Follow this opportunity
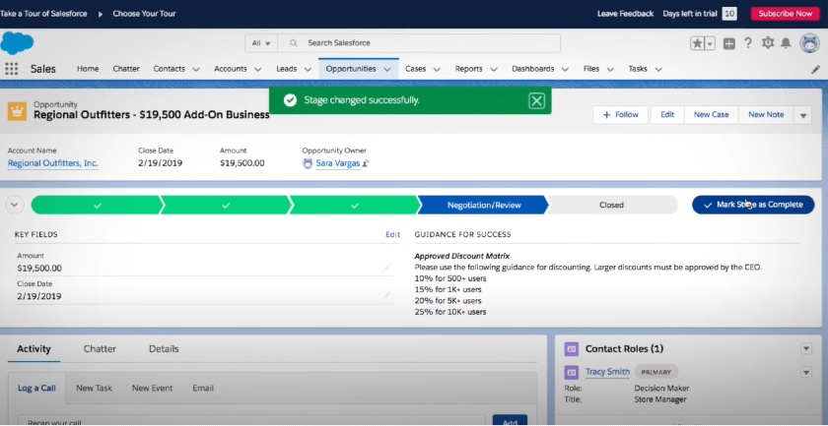Screen dimensions: 828x426 tap(620, 115)
